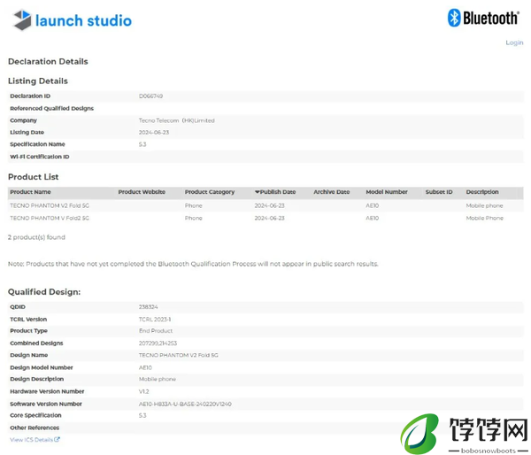Click '2 product(s) found' text
The image size is (531, 455).
click(x=36, y=237)
